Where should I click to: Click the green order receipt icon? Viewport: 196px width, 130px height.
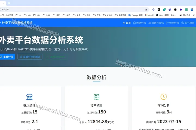point(96,97)
